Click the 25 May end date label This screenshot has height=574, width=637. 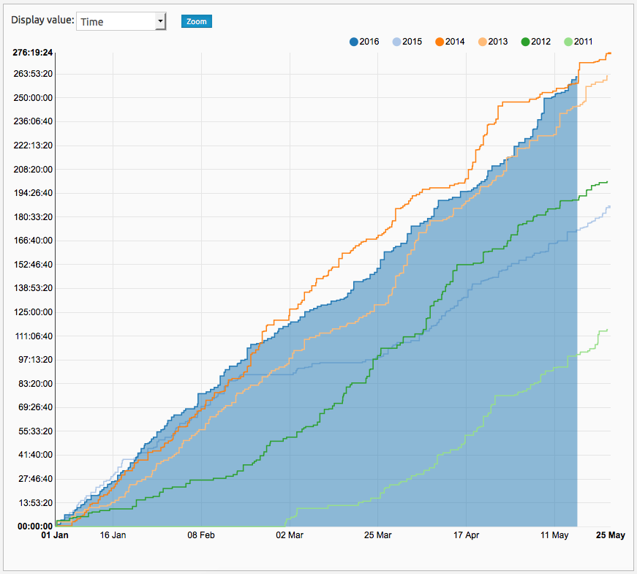(608, 535)
